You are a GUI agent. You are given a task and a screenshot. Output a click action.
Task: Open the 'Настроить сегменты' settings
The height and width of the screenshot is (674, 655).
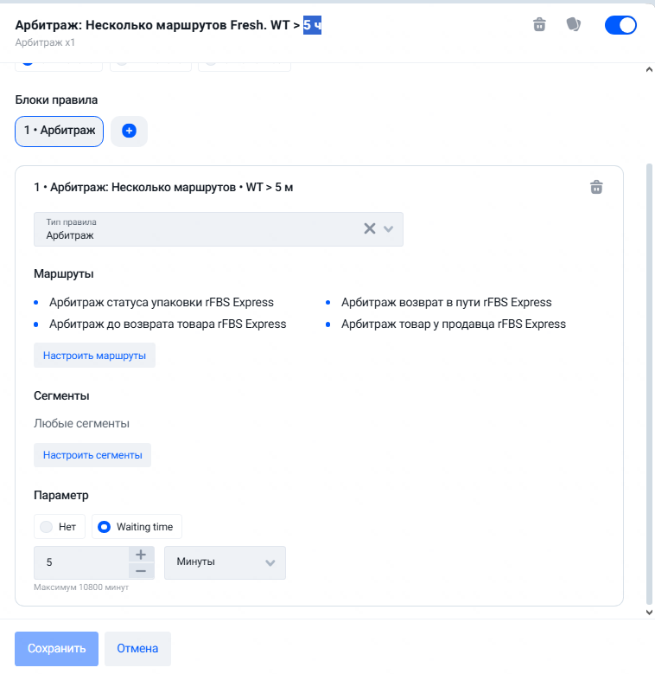tap(92, 455)
